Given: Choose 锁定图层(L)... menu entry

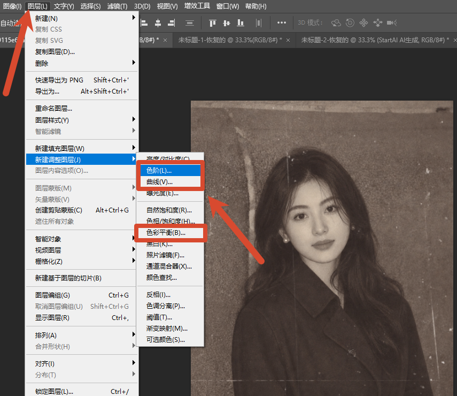Looking at the screenshot, I should tap(81, 391).
